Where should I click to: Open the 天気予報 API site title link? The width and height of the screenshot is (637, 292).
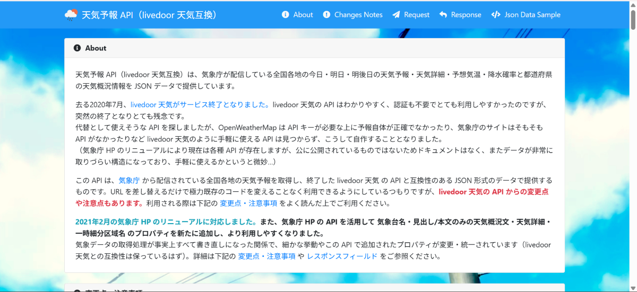(150, 15)
